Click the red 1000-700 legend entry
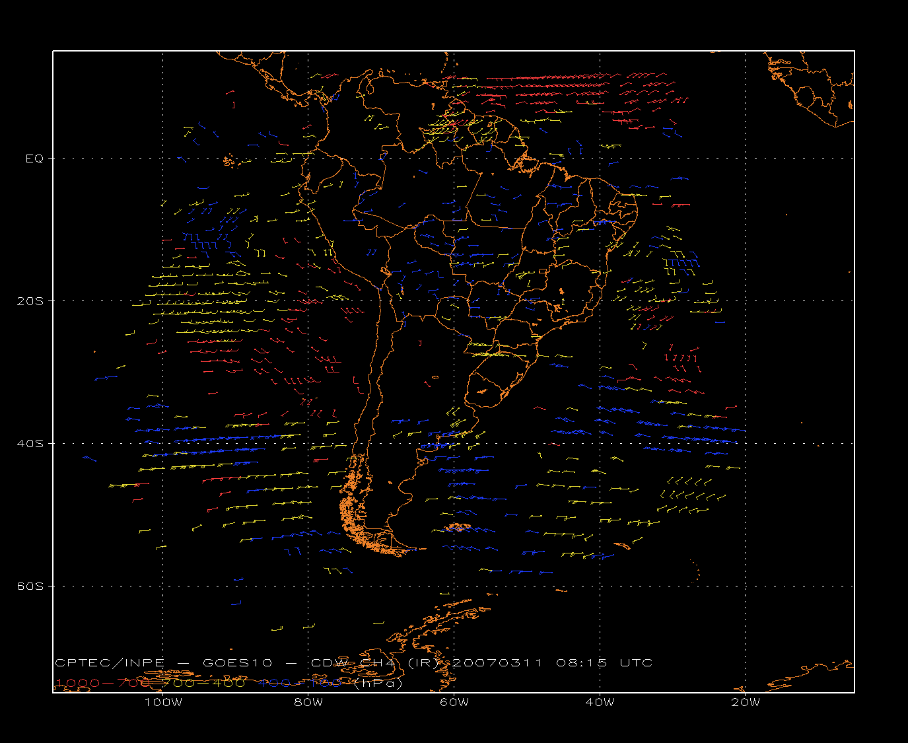 104,683
